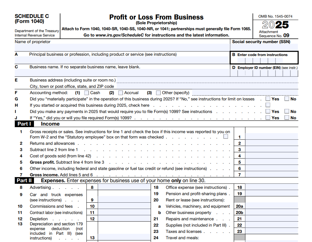
Task: Click the line 12 Depletion amount field
Action: (124, 218)
